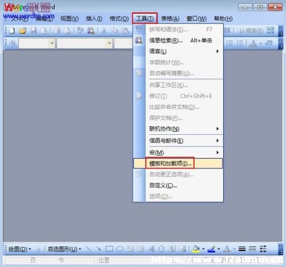Apply drawing toolbar Font Color A
The image size is (286, 267).
pyautogui.click(x=227, y=249)
